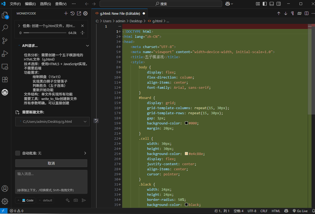Viewport: 315px width, 214px height.
Task: Expand the auto-approve options chevron
Action: pos(85,153)
